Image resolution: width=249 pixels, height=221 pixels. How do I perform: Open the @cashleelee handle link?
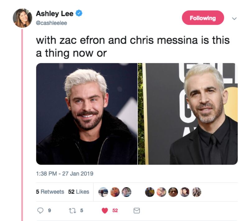point(51,23)
